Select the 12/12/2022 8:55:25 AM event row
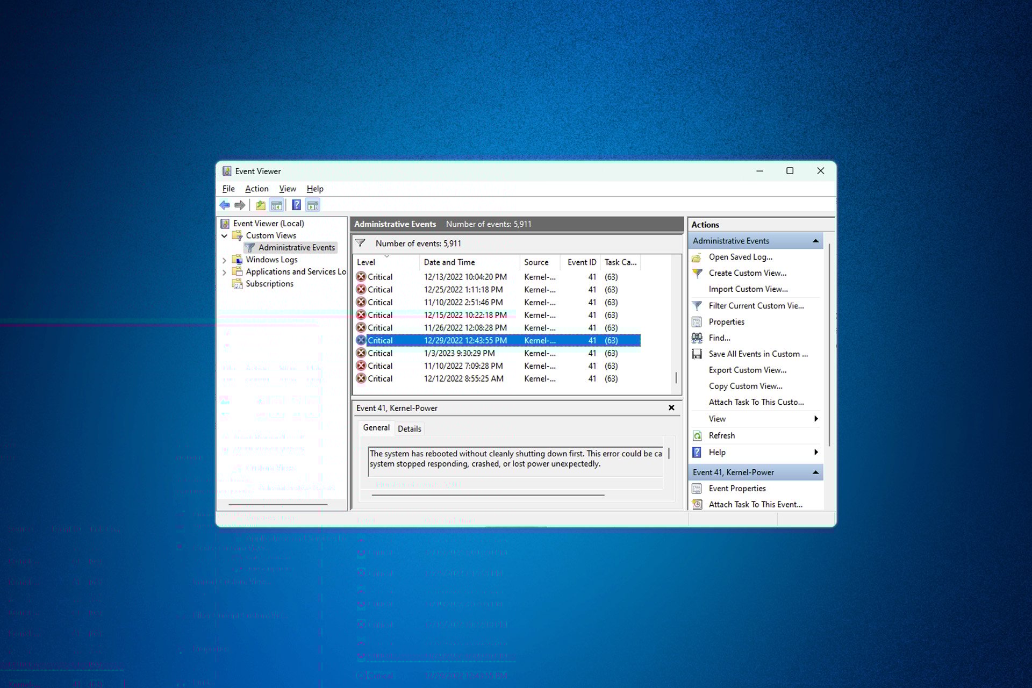Viewport: 1032px width, 688px height. pos(498,379)
